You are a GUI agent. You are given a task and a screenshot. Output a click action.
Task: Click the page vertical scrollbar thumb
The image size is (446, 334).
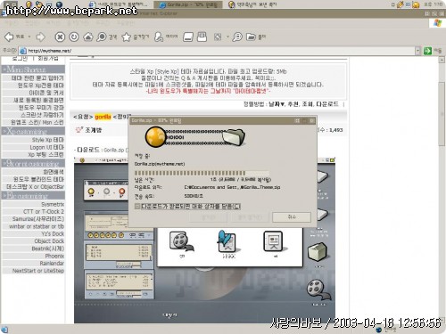[442, 113]
